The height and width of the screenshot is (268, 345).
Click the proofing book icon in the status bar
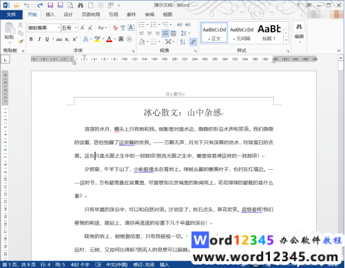click(x=98, y=265)
